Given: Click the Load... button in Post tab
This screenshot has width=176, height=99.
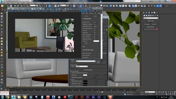Looking at the screenshot, I should pos(95,16).
